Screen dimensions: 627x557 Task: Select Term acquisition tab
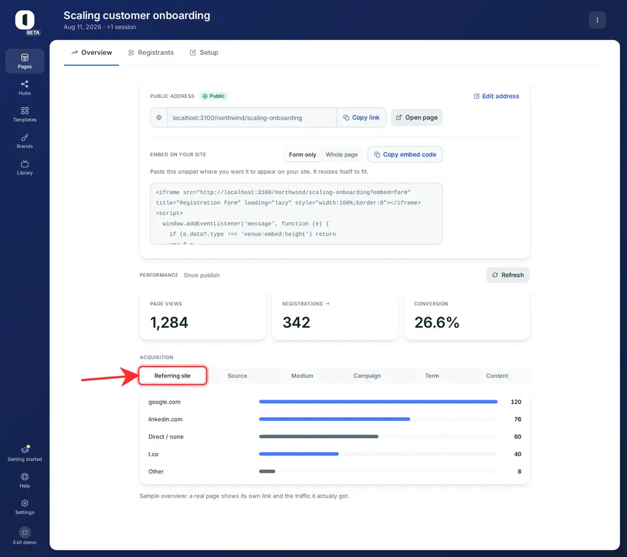pos(432,376)
